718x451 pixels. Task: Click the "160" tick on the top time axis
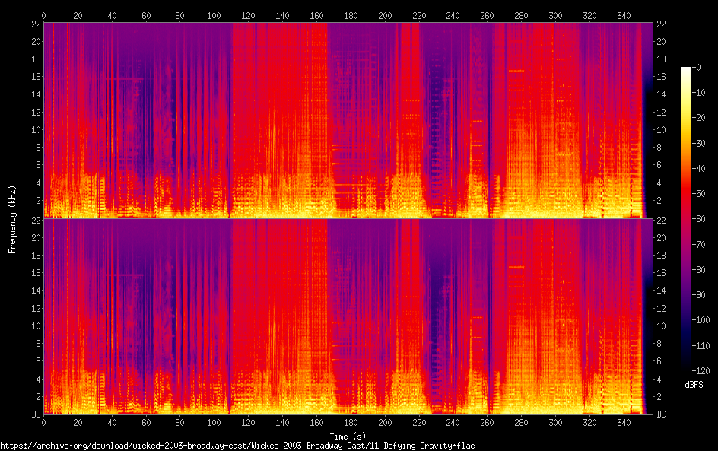[x=316, y=15]
